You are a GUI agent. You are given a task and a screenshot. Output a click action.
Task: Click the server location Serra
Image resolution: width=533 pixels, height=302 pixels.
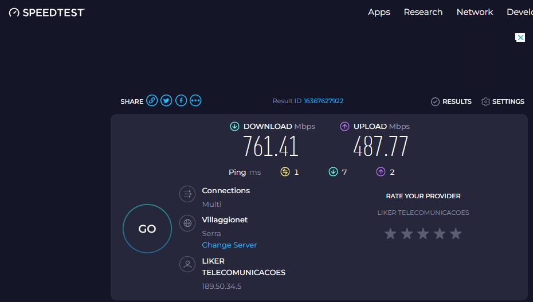[211, 233]
